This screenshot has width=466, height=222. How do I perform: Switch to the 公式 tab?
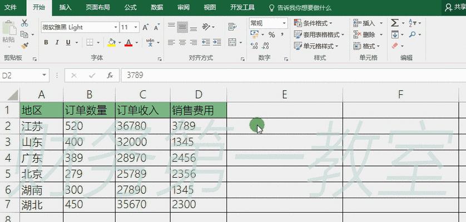[131, 7]
